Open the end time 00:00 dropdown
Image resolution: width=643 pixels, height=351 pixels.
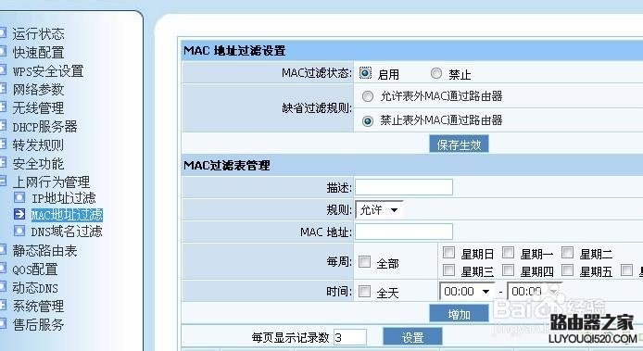(535, 292)
